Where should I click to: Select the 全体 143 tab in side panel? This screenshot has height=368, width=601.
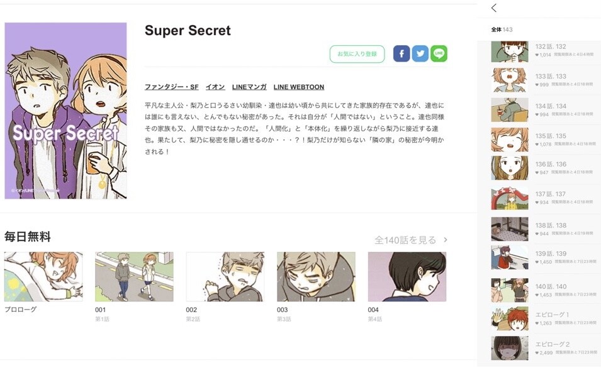click(502, 30)
